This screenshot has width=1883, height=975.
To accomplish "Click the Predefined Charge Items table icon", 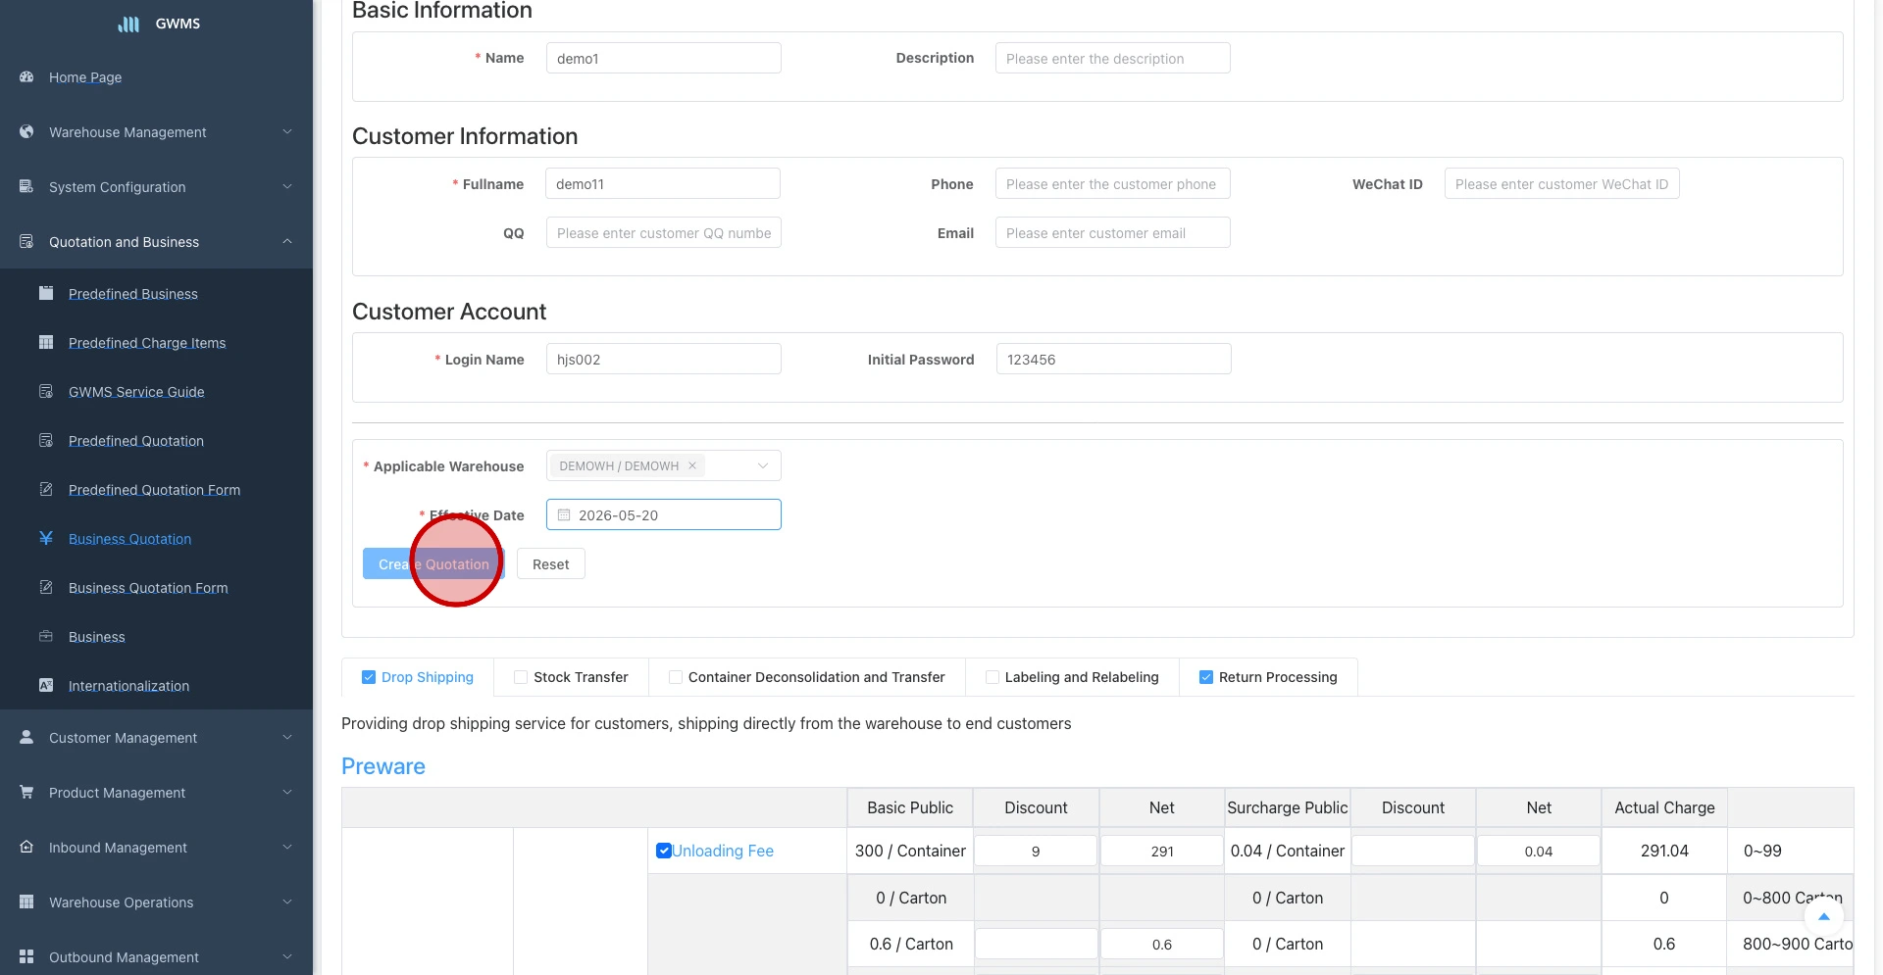I will coord(46,342).
